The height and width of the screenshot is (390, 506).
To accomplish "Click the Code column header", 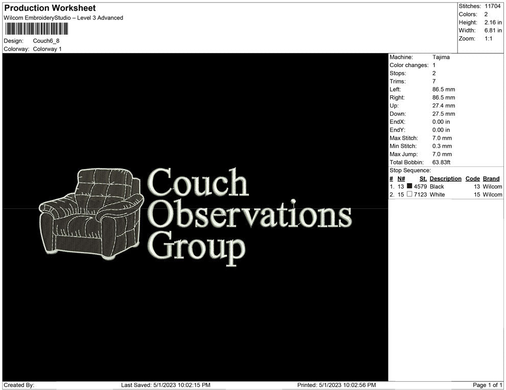I will coord(473,179).
